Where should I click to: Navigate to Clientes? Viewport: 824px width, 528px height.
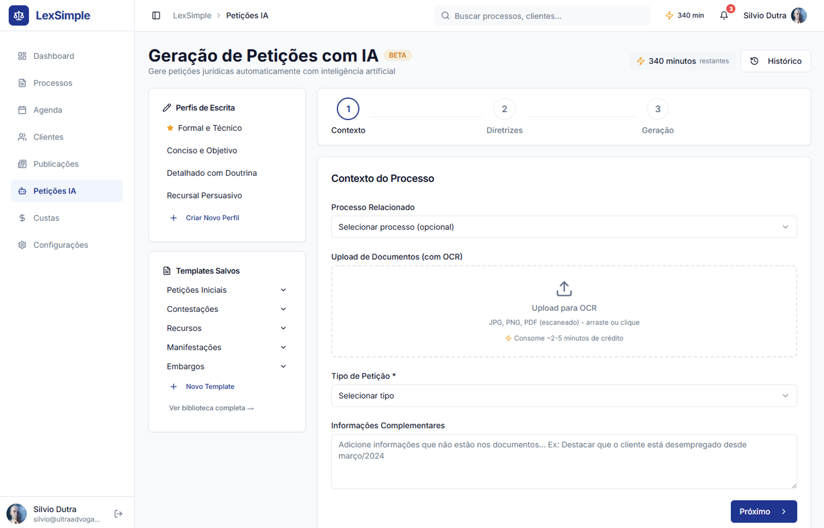[x=67, y=137]
